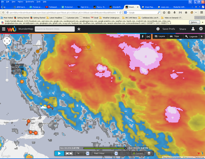Open the list-all-tabs dropdown arrow

pyautogui.click(x=200, y=7)
